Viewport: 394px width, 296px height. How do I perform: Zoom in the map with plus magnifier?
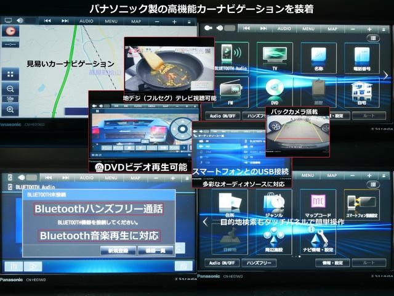10,110
